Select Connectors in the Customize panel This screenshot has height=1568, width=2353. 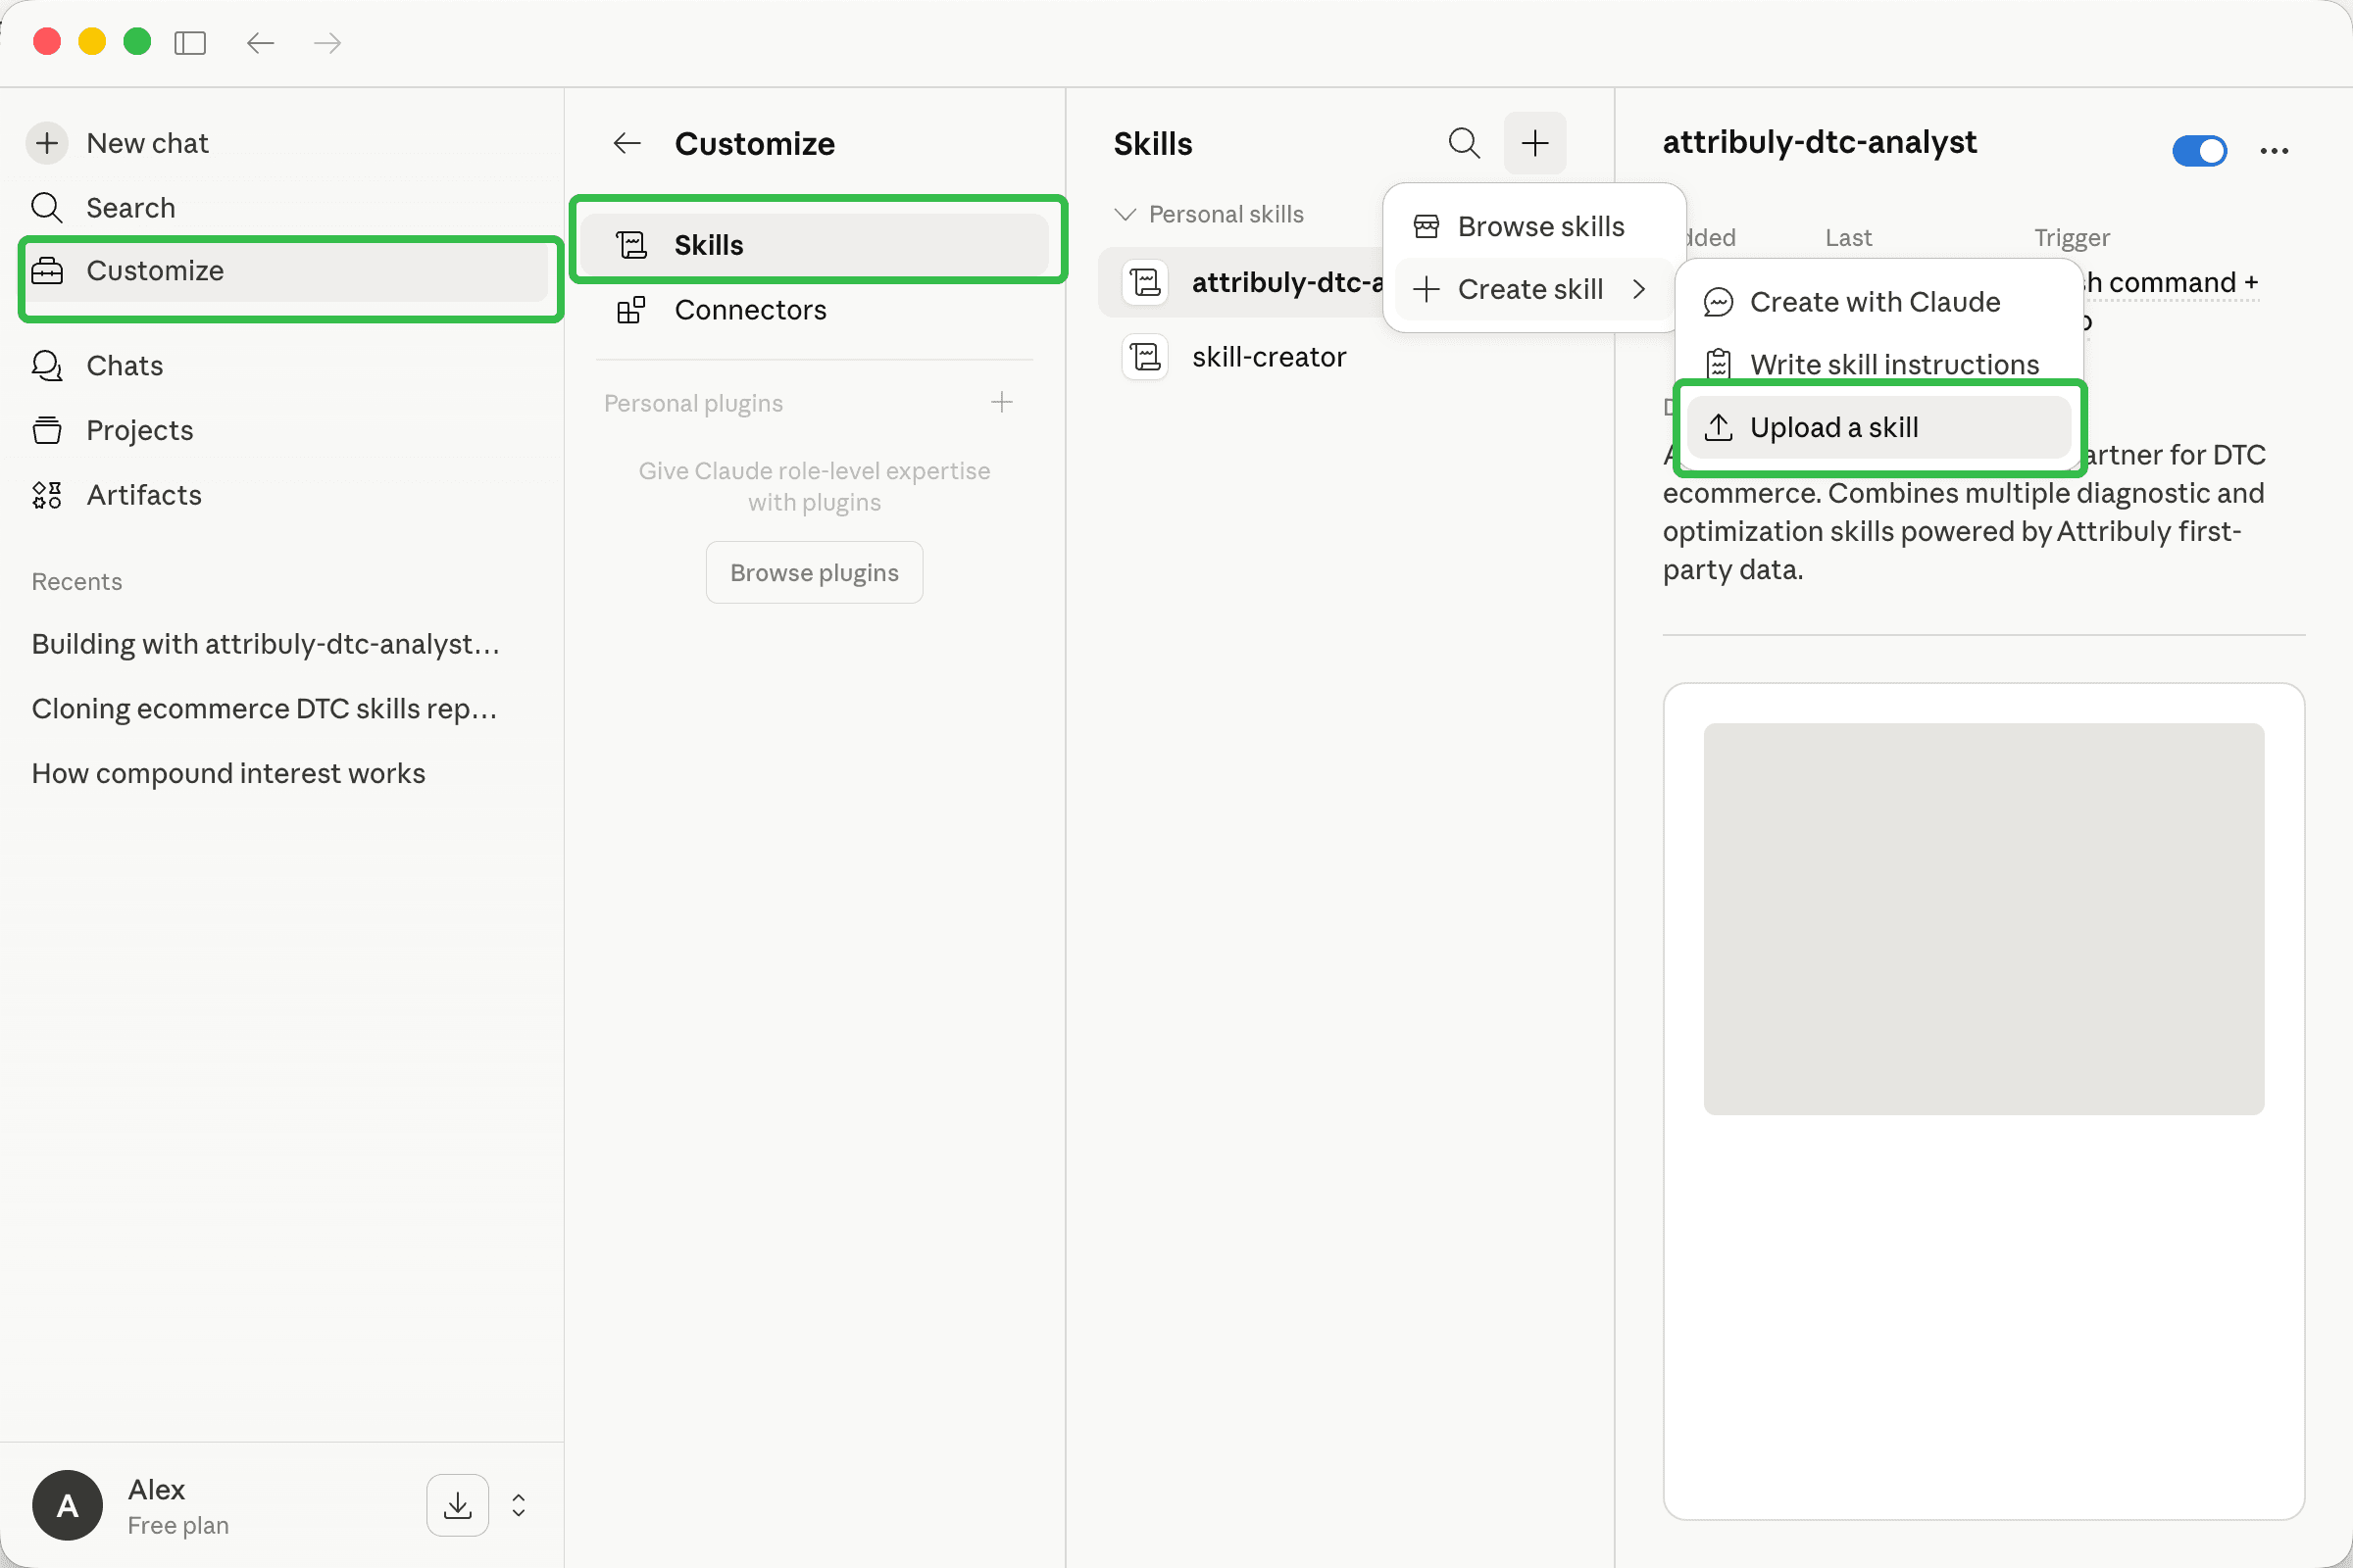point(750,310)
